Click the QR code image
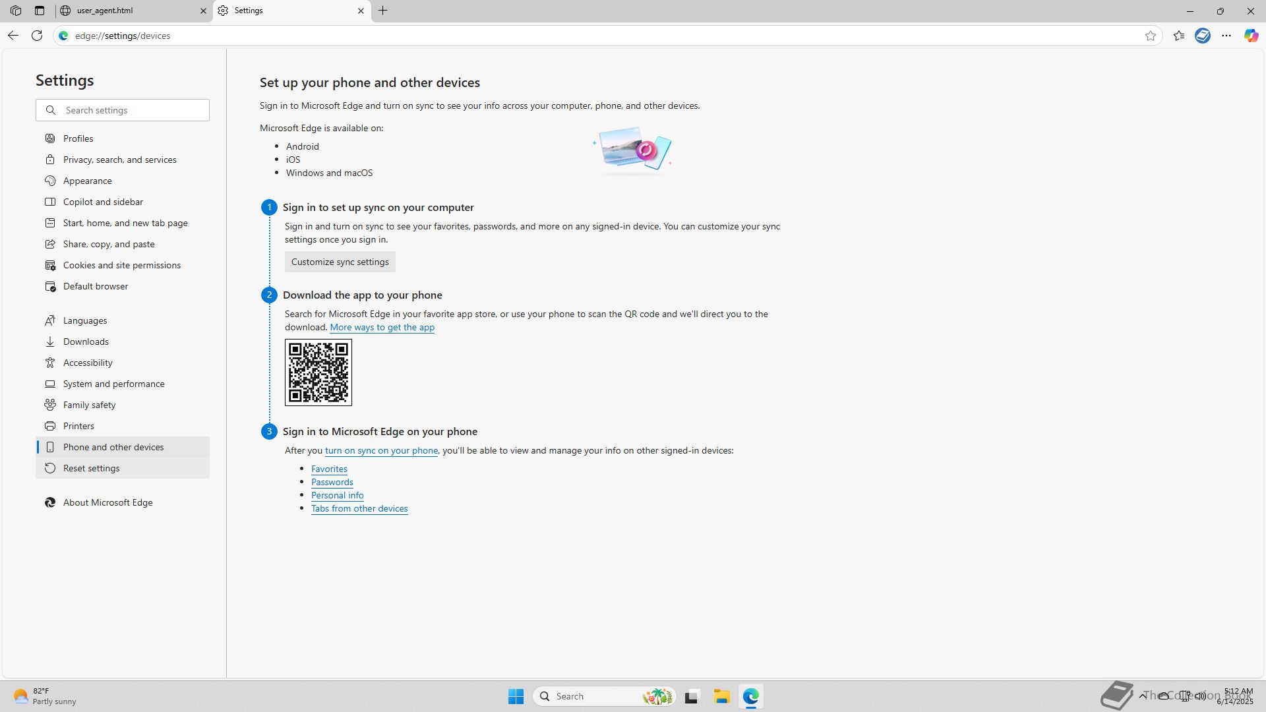1266x712 pixels. [318, 372]
